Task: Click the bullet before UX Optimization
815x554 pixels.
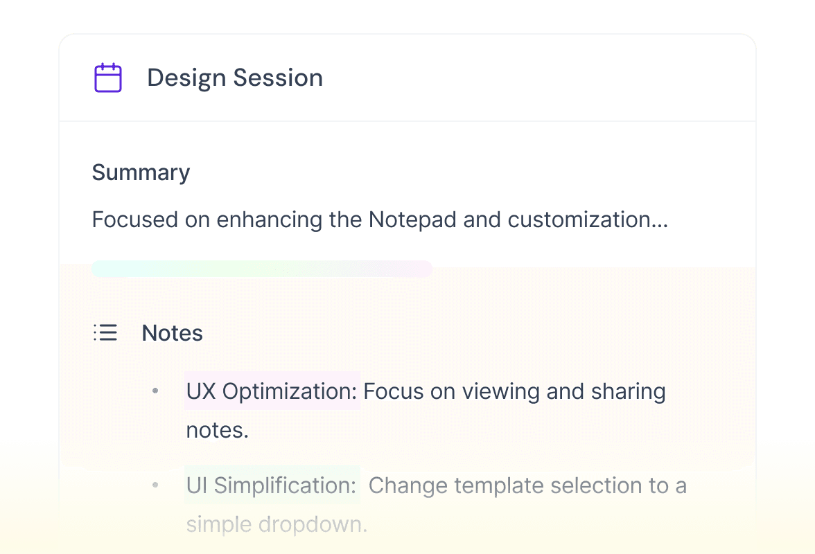Action: 155,392
